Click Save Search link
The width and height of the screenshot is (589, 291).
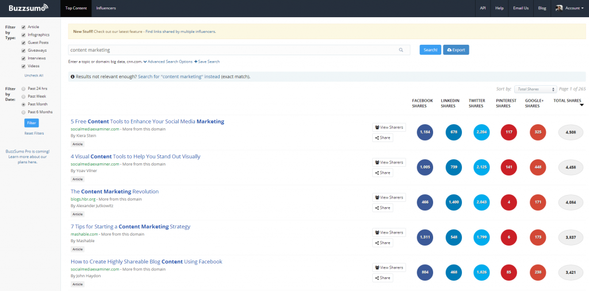tap(206, 62)
